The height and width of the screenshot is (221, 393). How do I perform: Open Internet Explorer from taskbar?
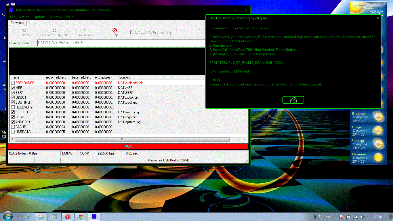pos(28,217)
